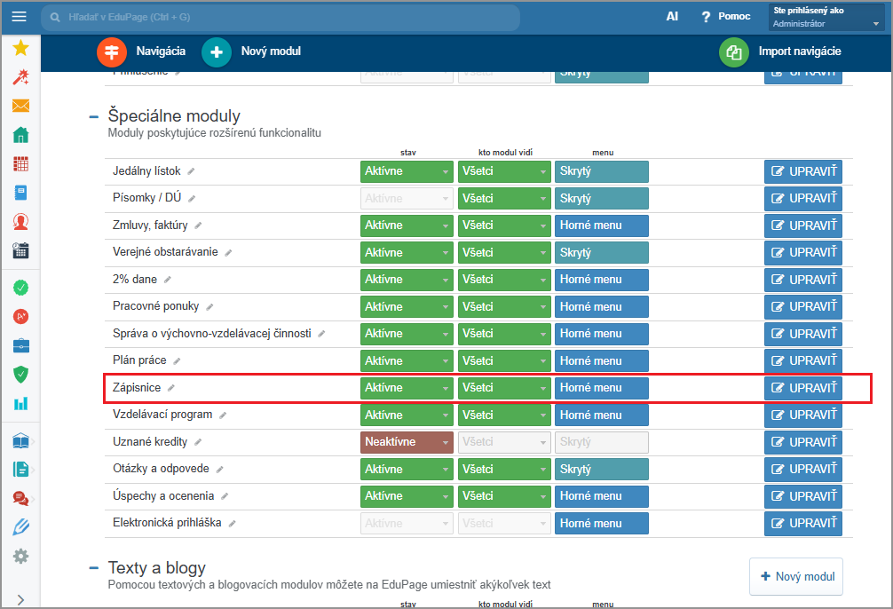The width and height of the screenshot is (893, 609).
Task: Click UPRAVIŤ button for Zápisnice row
Action: pyautogui.click(x=802, y=388)
